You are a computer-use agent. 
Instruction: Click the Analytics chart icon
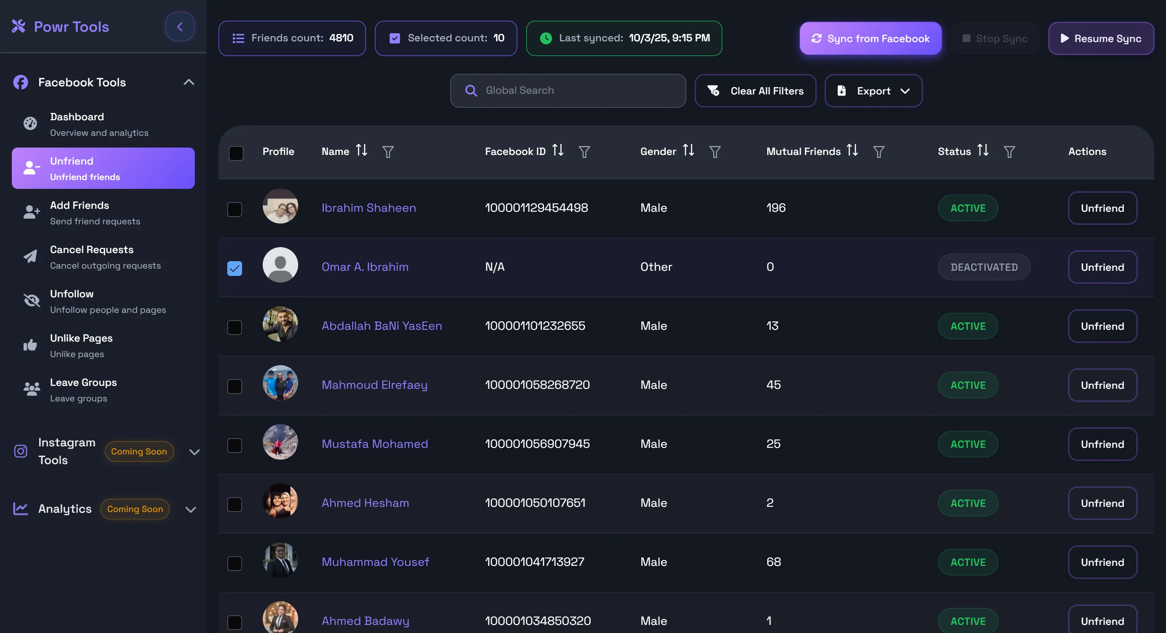pyautogui.click(x=21, y=509)
